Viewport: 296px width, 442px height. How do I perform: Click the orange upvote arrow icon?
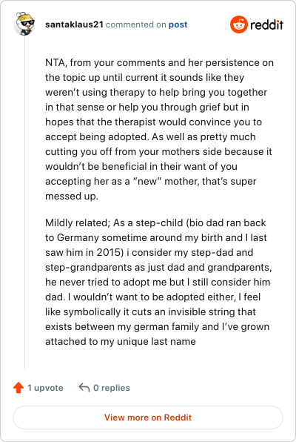click(18, 388)
